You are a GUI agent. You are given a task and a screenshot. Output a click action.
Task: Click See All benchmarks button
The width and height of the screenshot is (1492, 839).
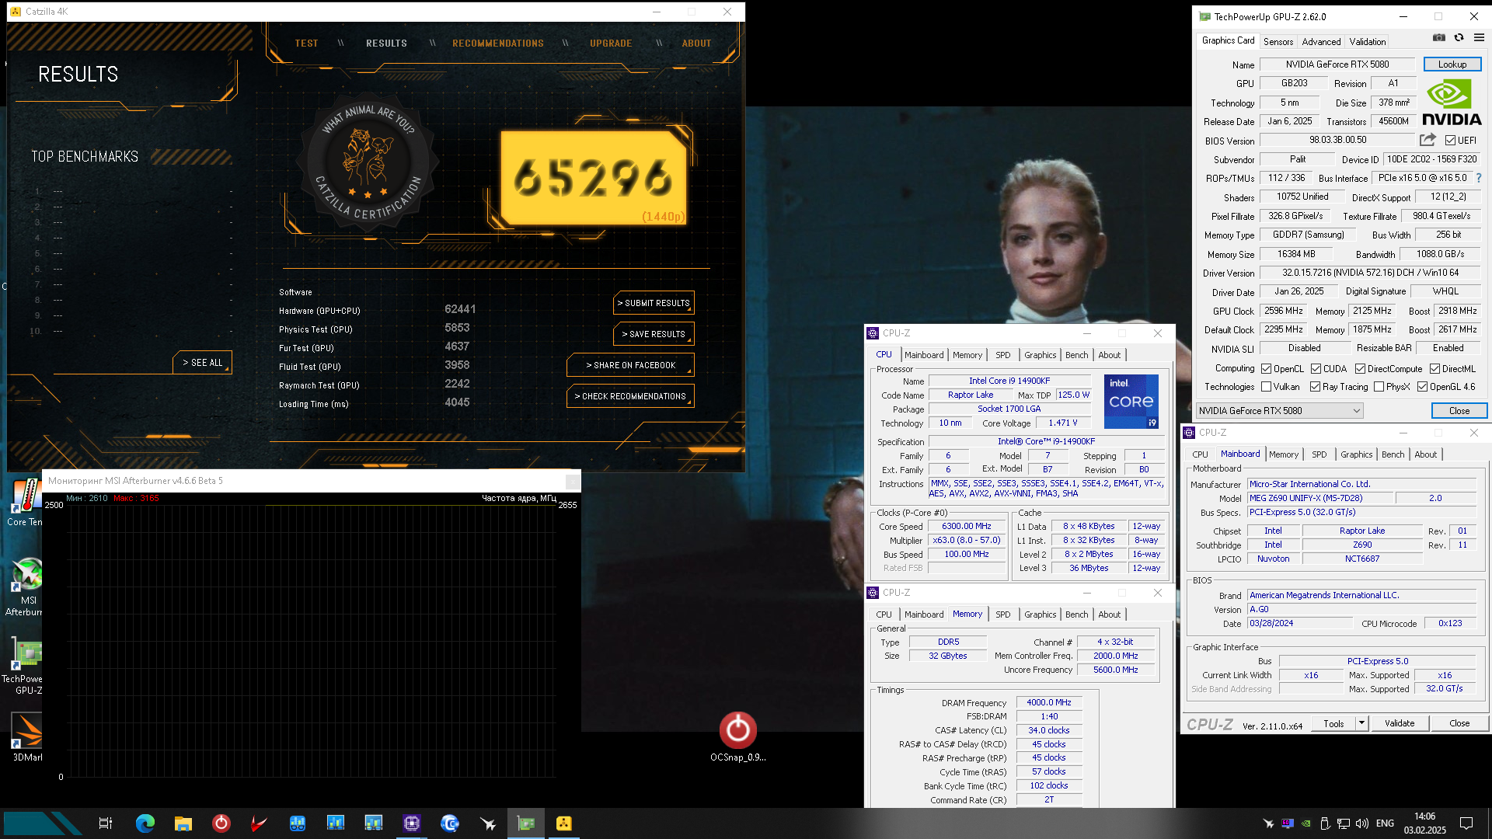pyautogui.click(x=202, y=363)
